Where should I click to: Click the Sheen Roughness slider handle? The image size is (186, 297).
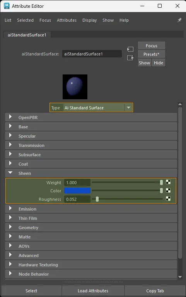pyautogui.click(x=97, y=199)
